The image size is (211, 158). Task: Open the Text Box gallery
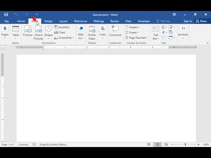[156, 33]
